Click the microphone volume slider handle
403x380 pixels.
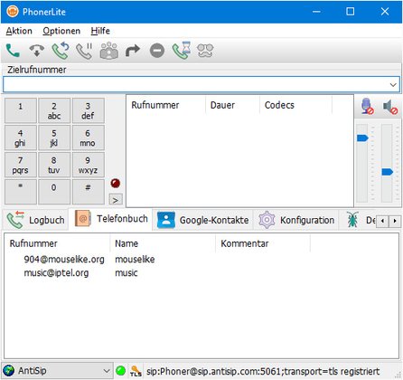point(362,138)
